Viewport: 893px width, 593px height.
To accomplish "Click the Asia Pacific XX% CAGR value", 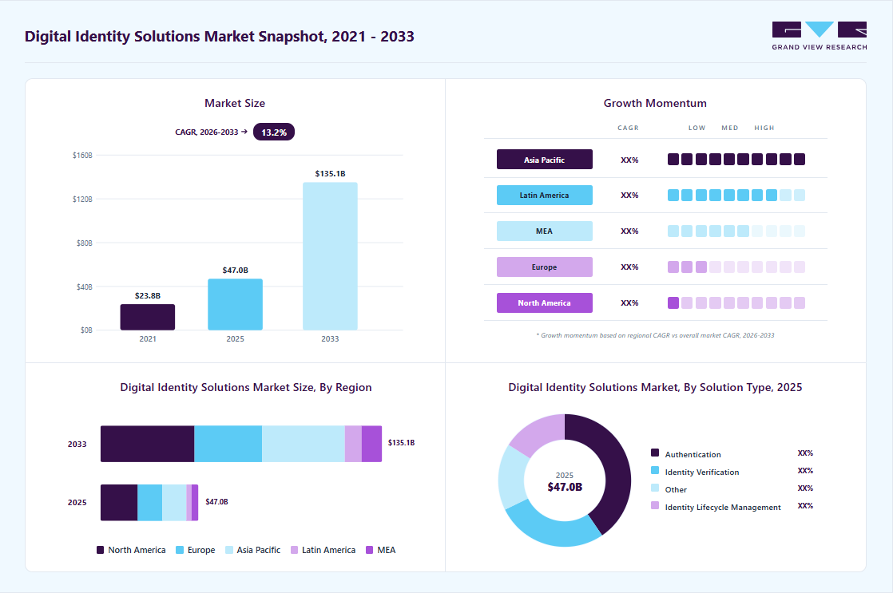I will click(629, 160).
